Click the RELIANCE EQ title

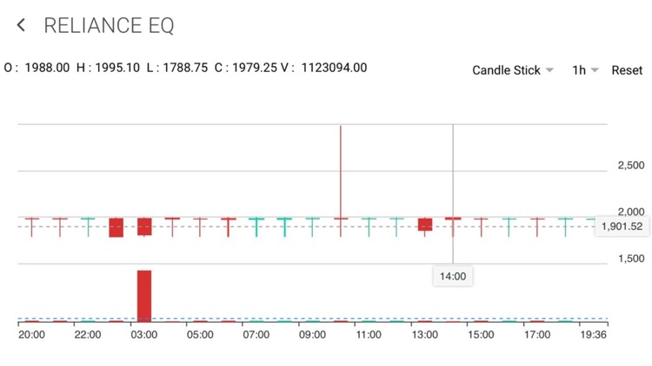tap(109, 26)
